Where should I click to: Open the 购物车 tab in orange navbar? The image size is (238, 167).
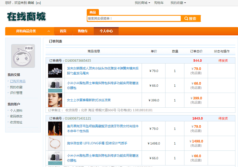83,31
